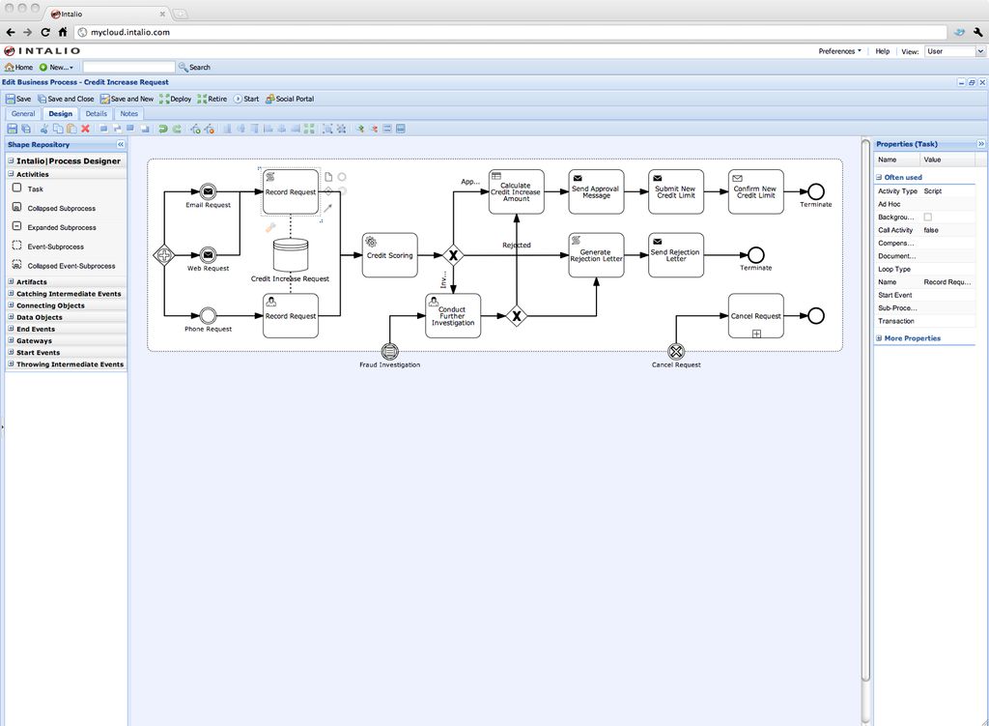Click the Start button
Screen dimensions: 989x726
246,100
